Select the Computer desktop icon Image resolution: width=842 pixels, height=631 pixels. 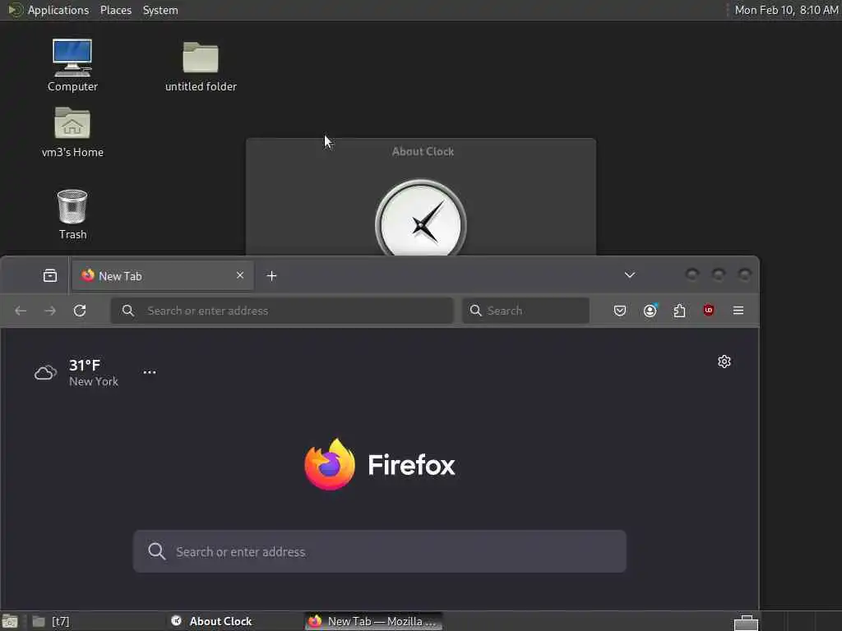[x=72, y=65]
